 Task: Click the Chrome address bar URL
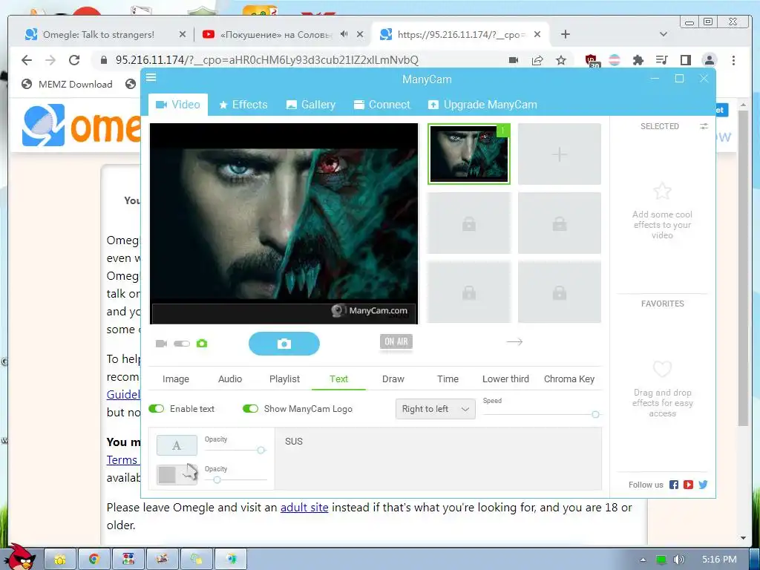[266, 60]
